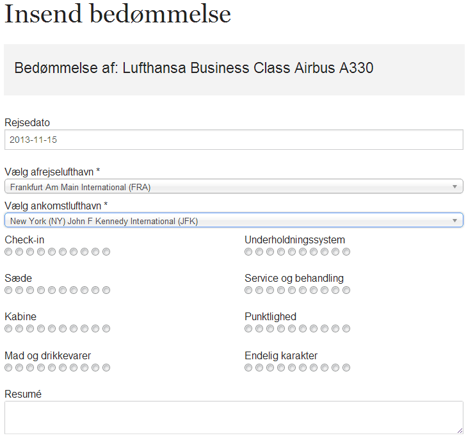The image size is (466, 438).
Task: Choose the last Kabine rating radio button
Action: click(x=106, y=328)
